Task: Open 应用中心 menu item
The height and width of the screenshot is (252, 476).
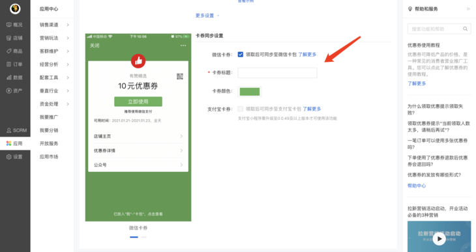Action: click(49, 9)
